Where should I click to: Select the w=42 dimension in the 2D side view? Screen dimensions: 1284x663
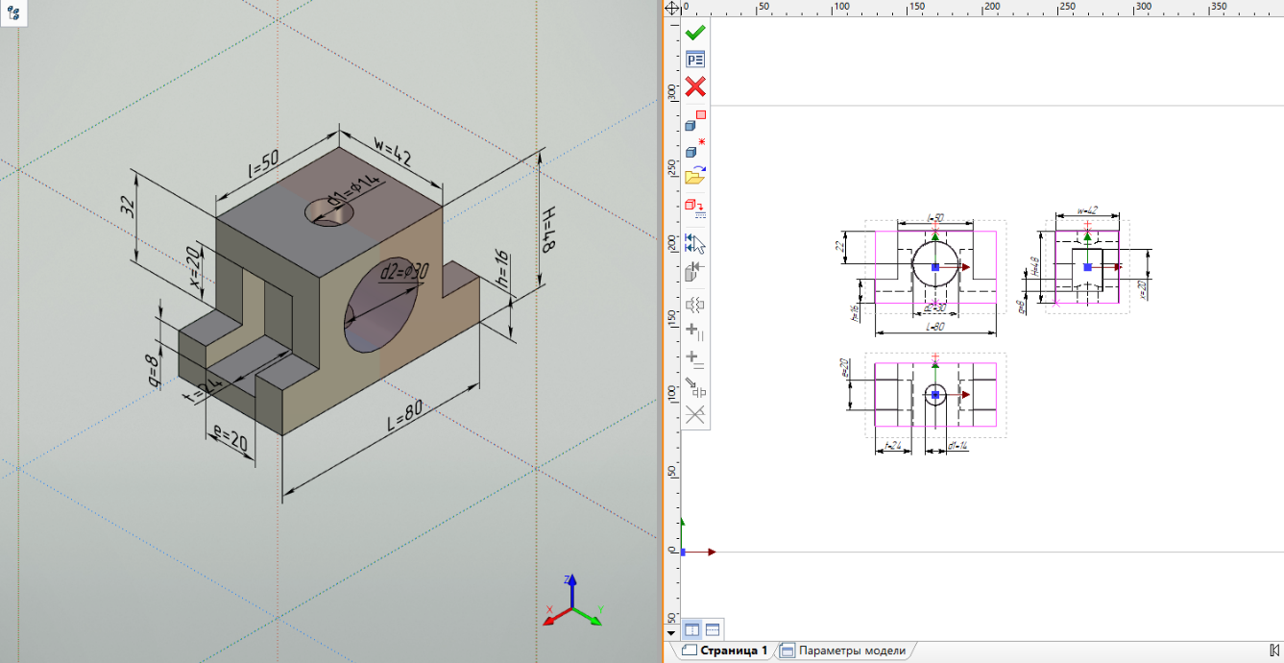click(x=1087, y=210)
